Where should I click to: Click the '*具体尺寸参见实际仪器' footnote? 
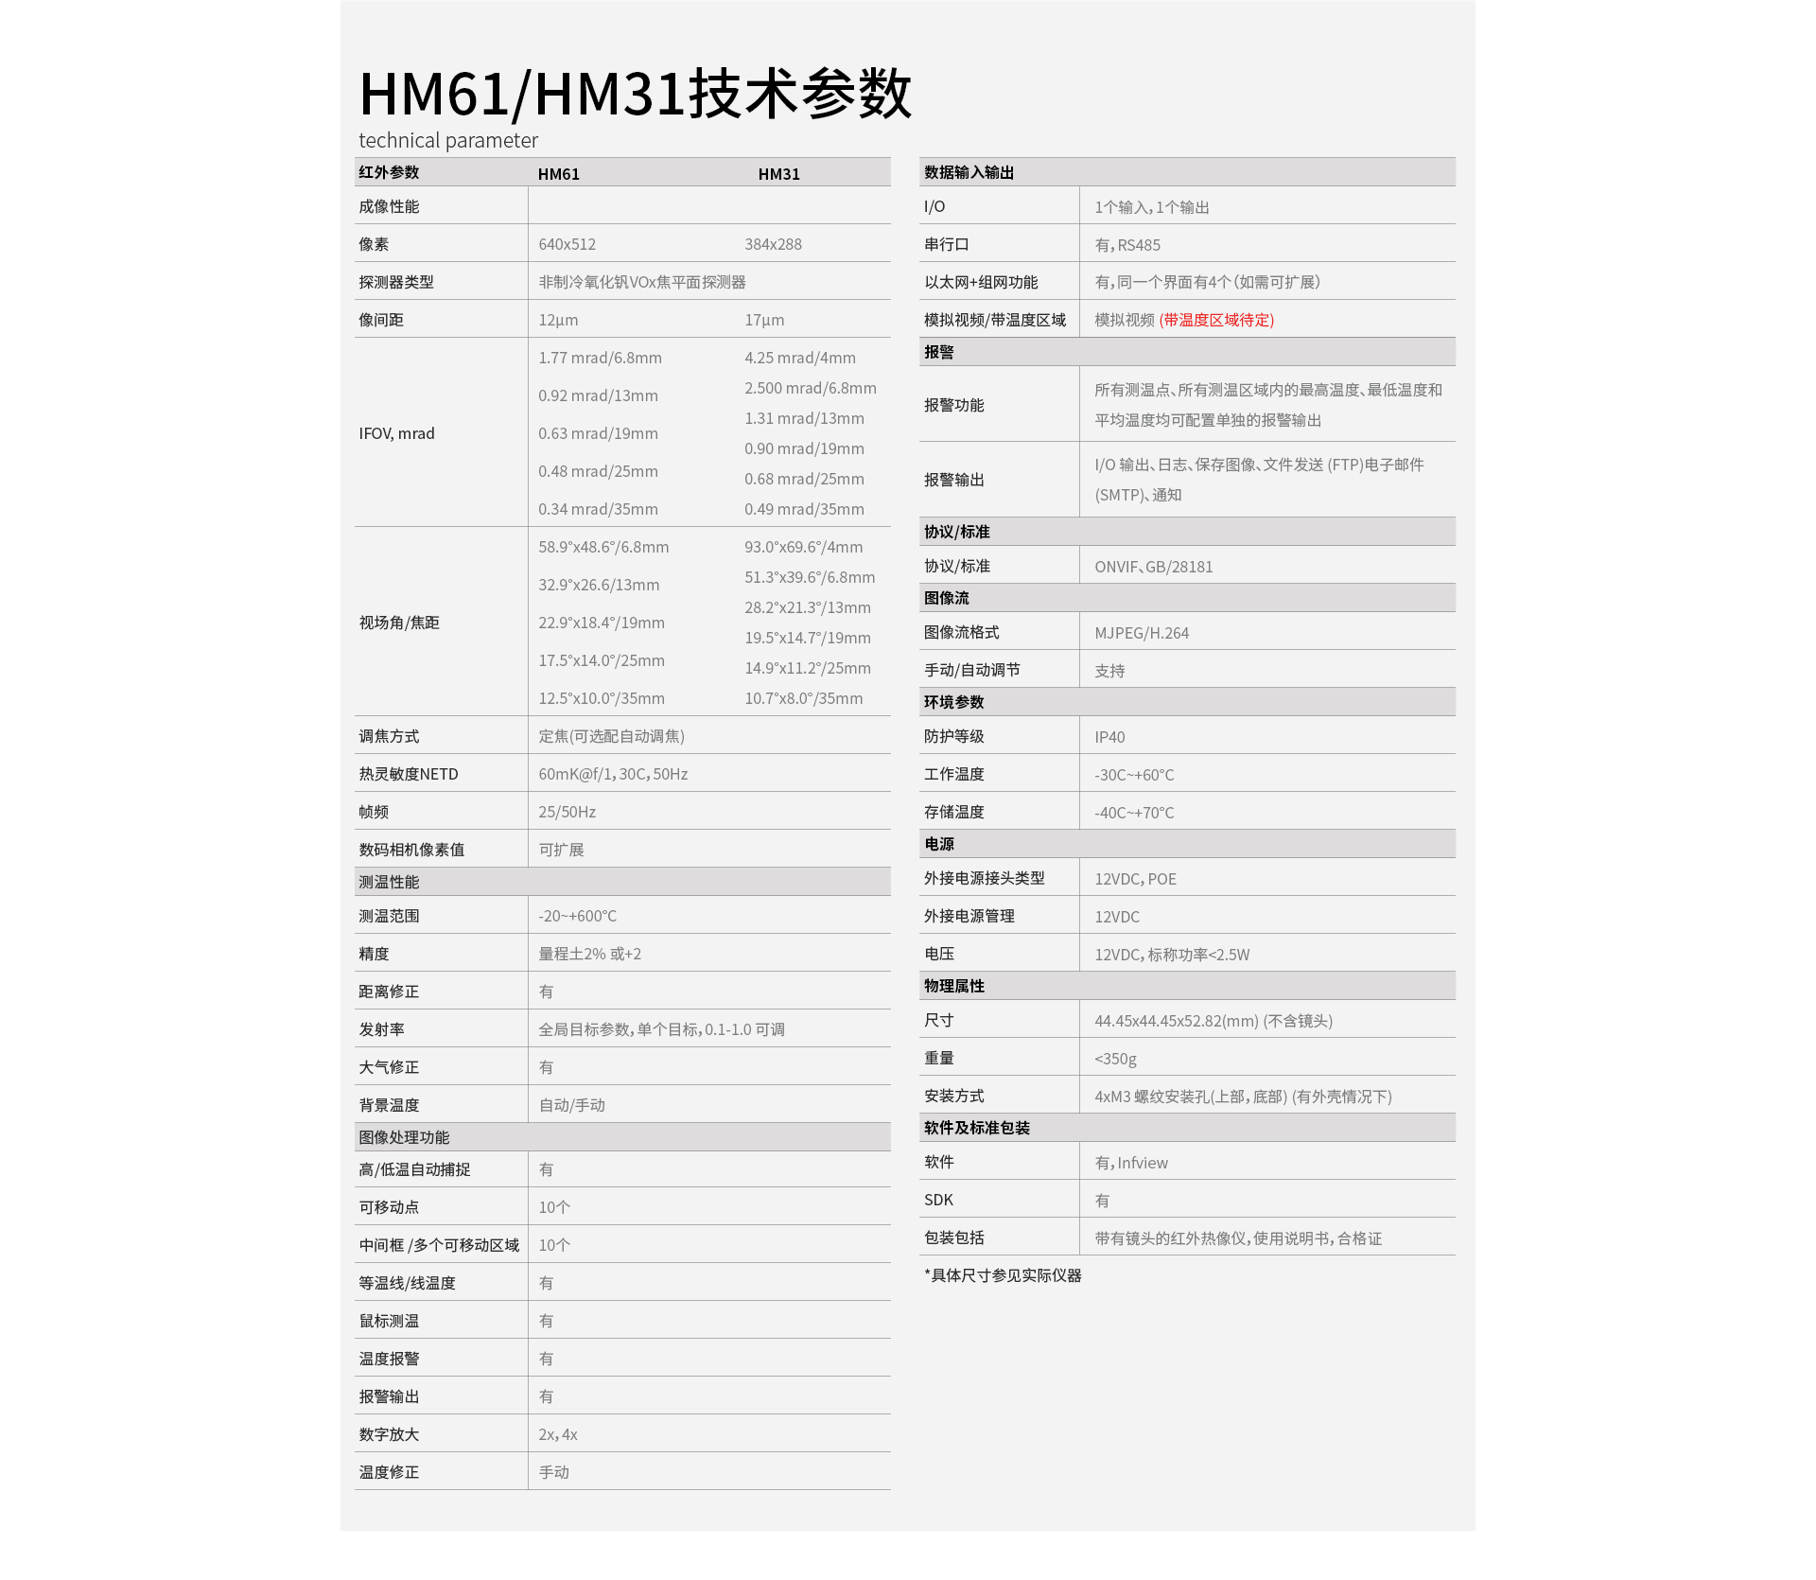tap(1003, 1275)
